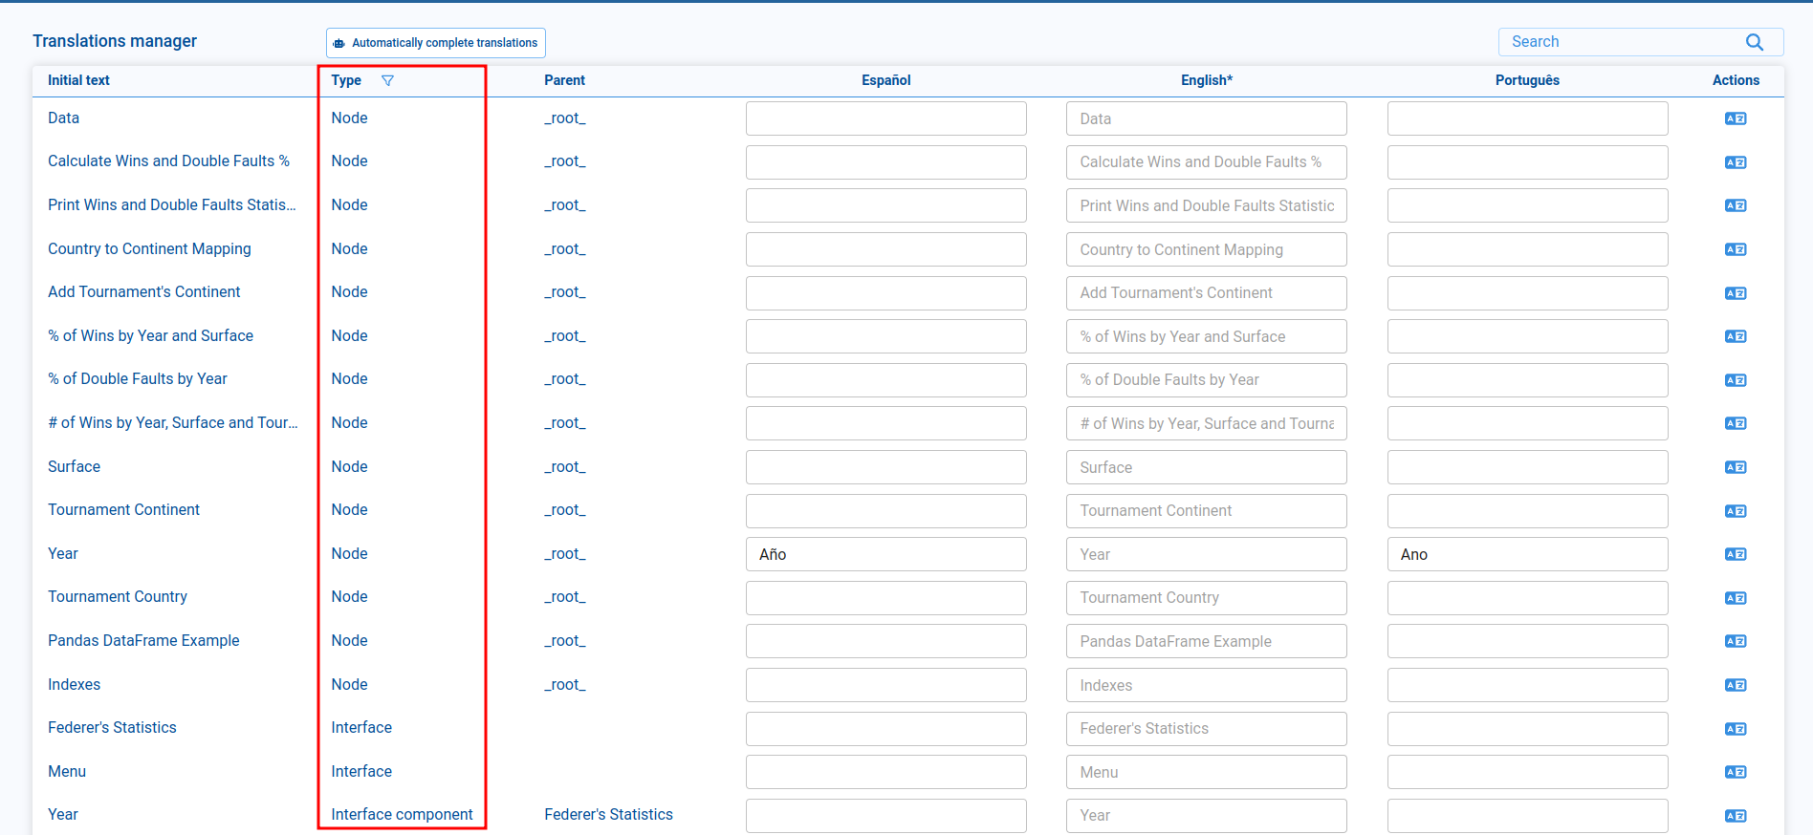Click the Initial text column header
This screenshot has height=835, width=1813.
coord(78,80)
